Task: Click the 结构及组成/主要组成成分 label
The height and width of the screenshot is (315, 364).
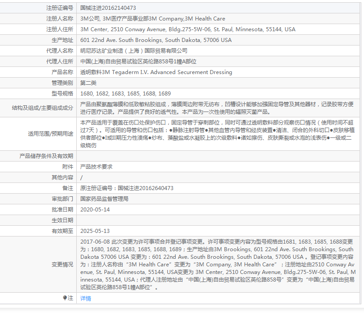Action: pyautogui.click(x=42, y=108)
